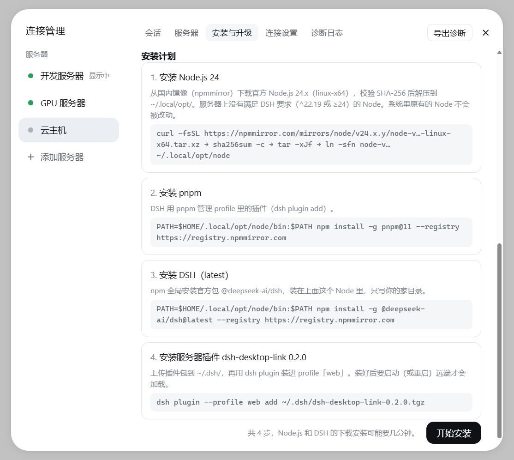Click the 显示中 label next to 开发服务器

pos(99,76)
